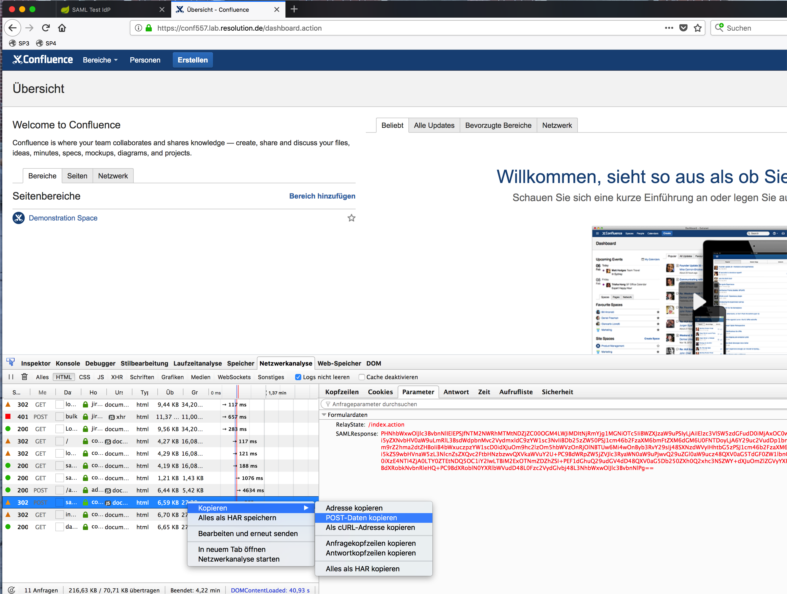Toggle the CSS filter

(84, 377)
